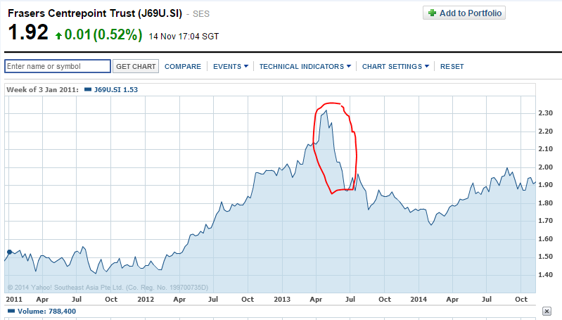Click the 1.92 current price value
The width and height of the screenshot is (562, 320).
pyautogui.click(x=28, y=32)
